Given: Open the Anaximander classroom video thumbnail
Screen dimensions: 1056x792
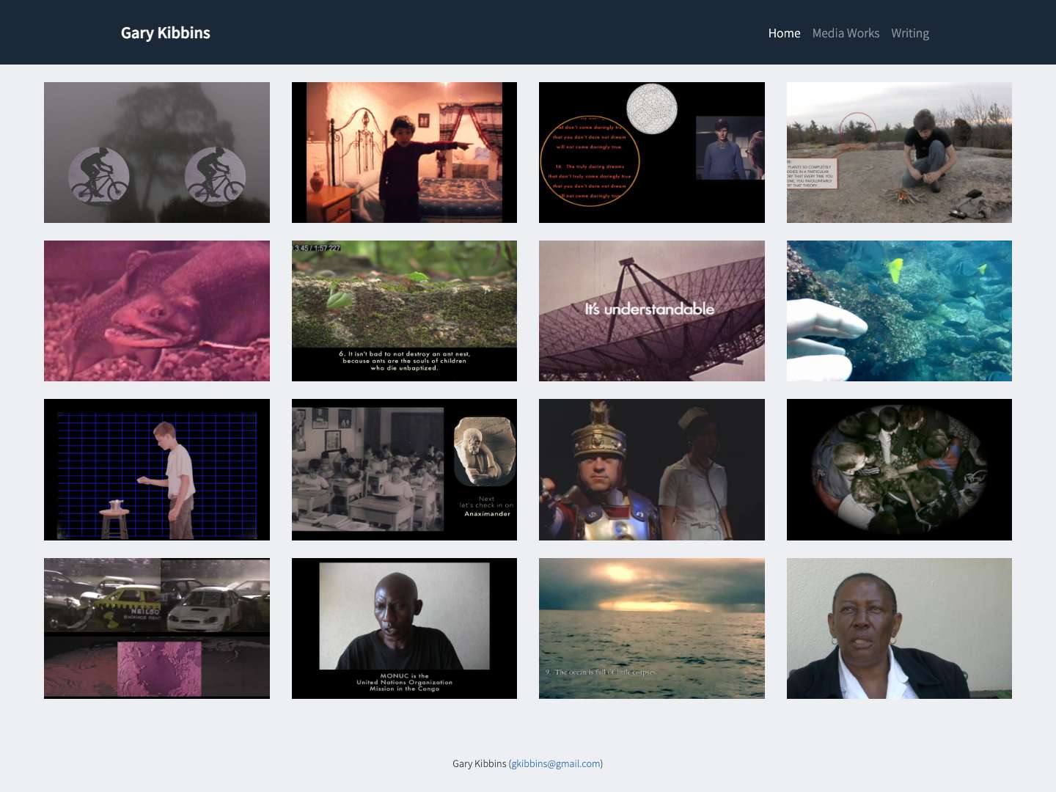Looking at the screenshot, I should (x=404, y=469).
